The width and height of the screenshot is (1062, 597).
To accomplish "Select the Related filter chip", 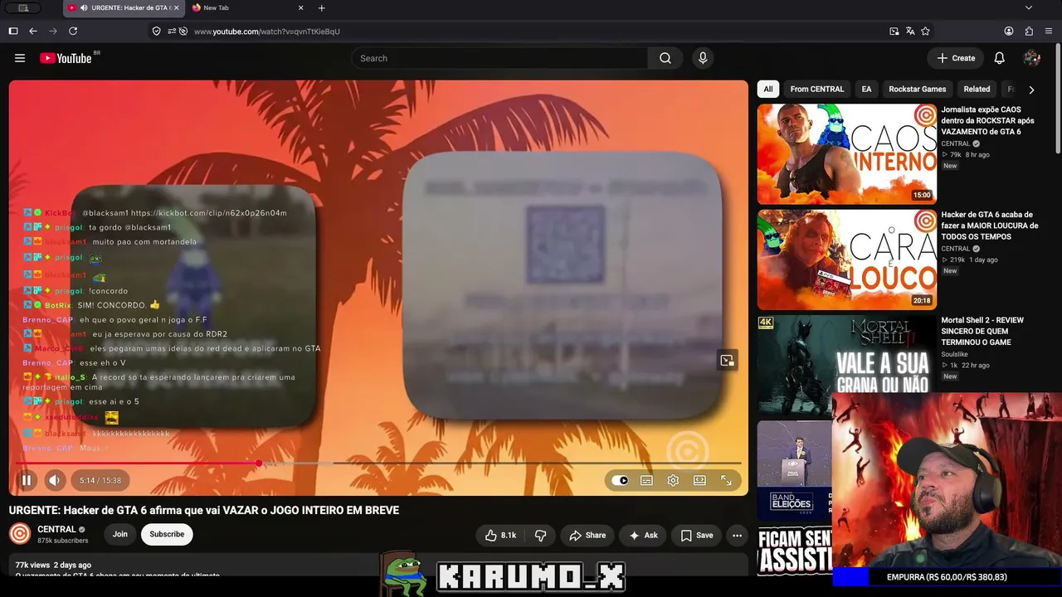I will (x=977, y=90).
